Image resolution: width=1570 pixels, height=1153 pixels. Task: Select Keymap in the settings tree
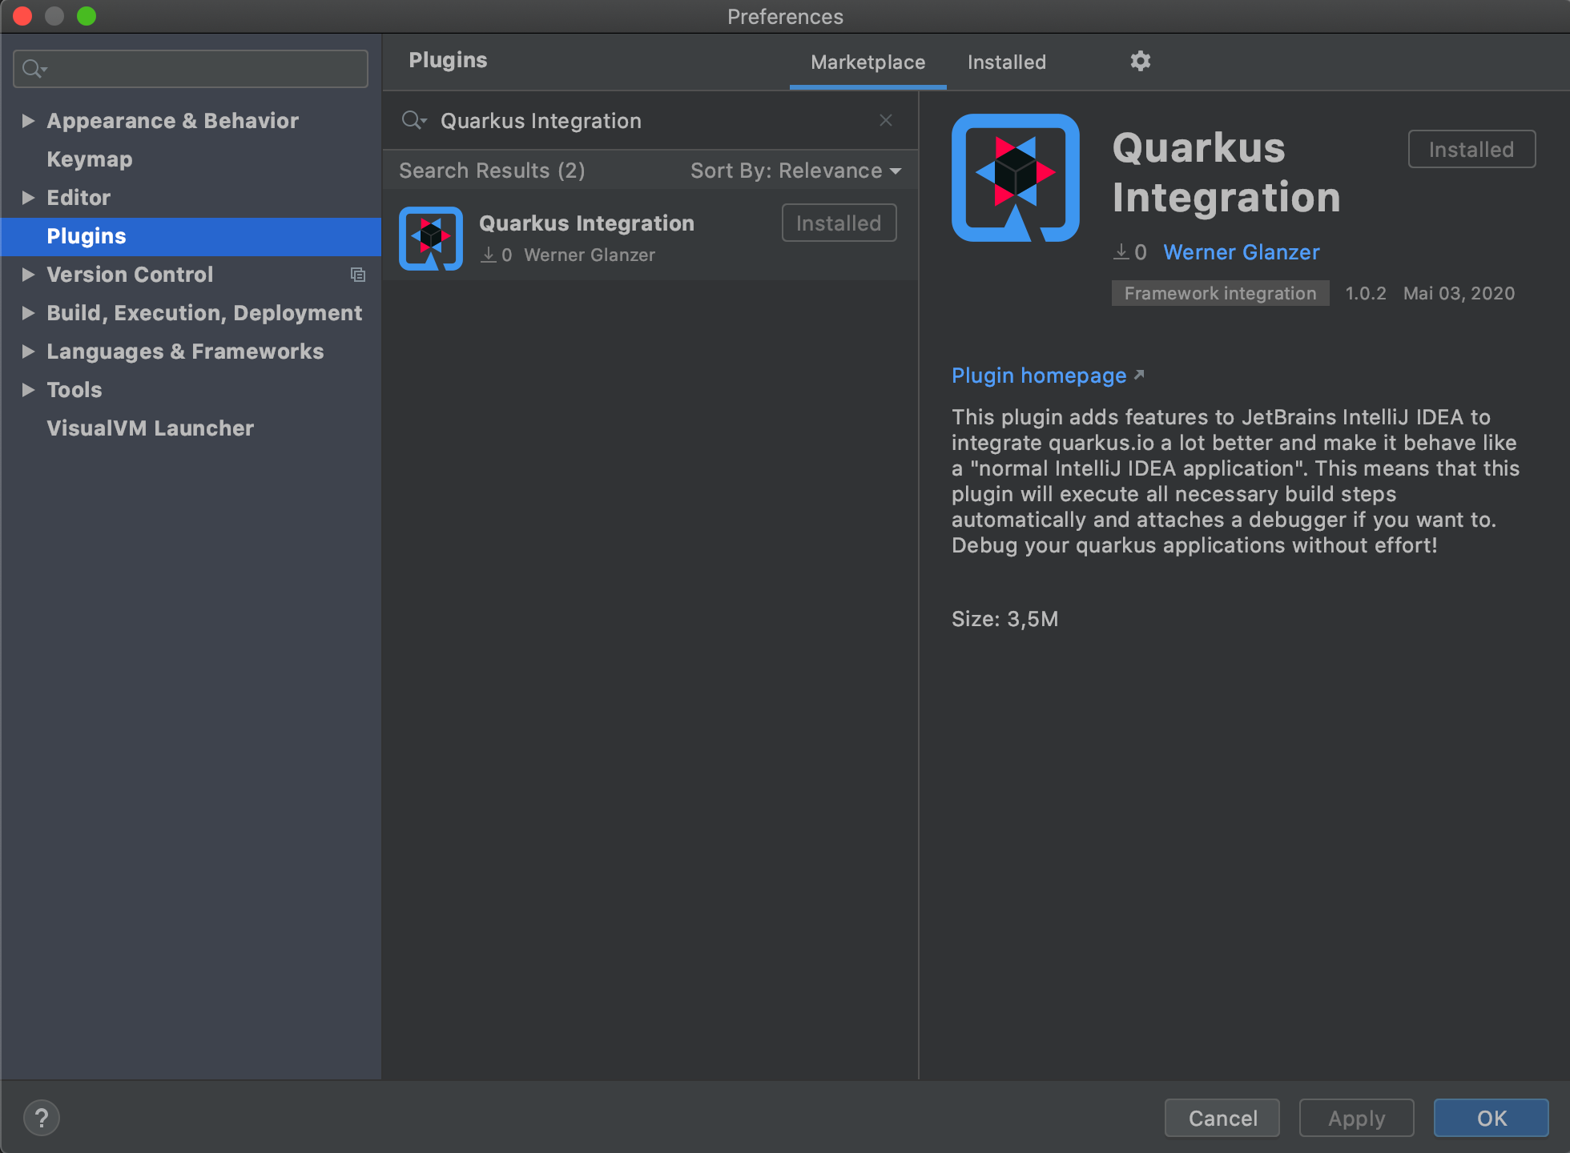[90, 159]
